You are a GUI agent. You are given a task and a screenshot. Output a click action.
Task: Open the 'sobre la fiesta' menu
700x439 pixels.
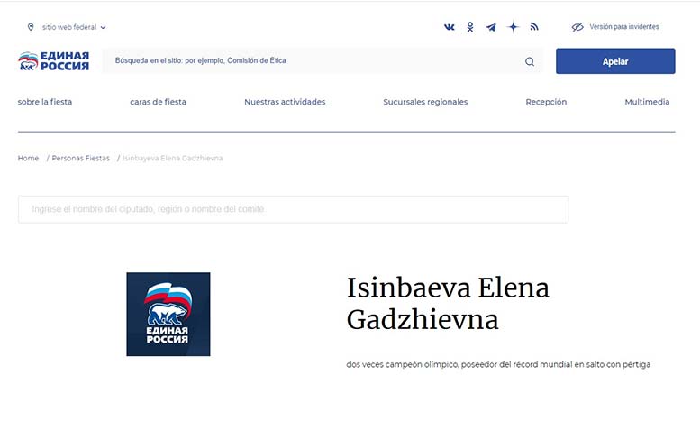tap(45, 102)
